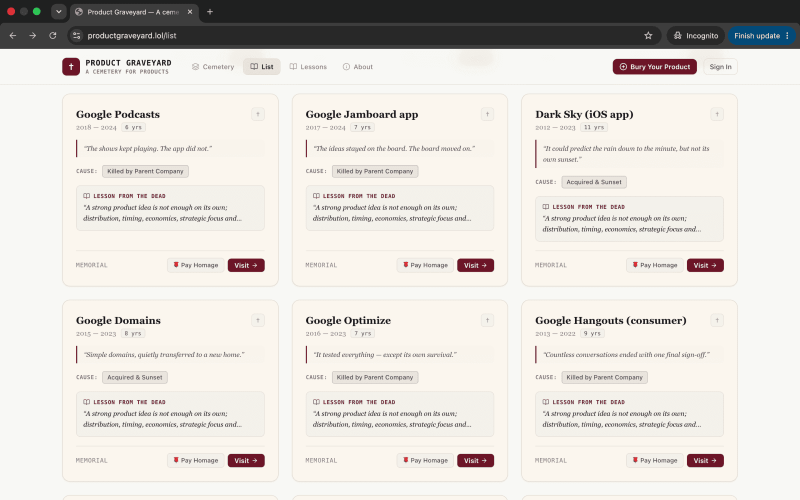Open the Google Optimize card title
The height and width of the screenshot is (500, 800).
pos(348,320)
